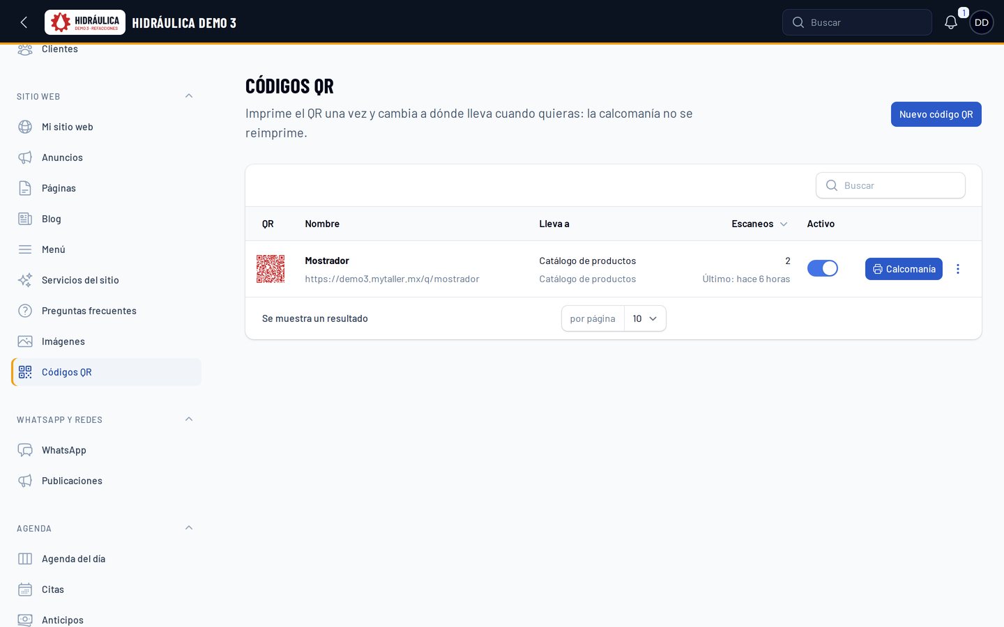Open Publicaciones in the sidebar

point(106,481)
